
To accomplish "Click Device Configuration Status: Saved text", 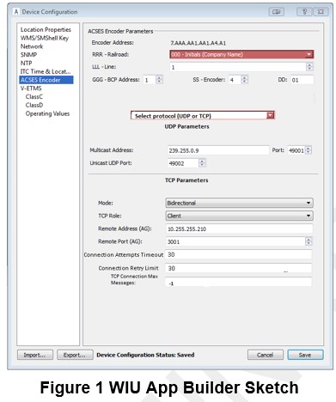I will 145,355.
